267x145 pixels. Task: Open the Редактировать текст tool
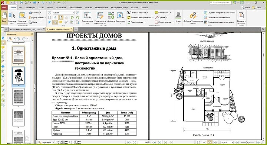click(88, 18)
